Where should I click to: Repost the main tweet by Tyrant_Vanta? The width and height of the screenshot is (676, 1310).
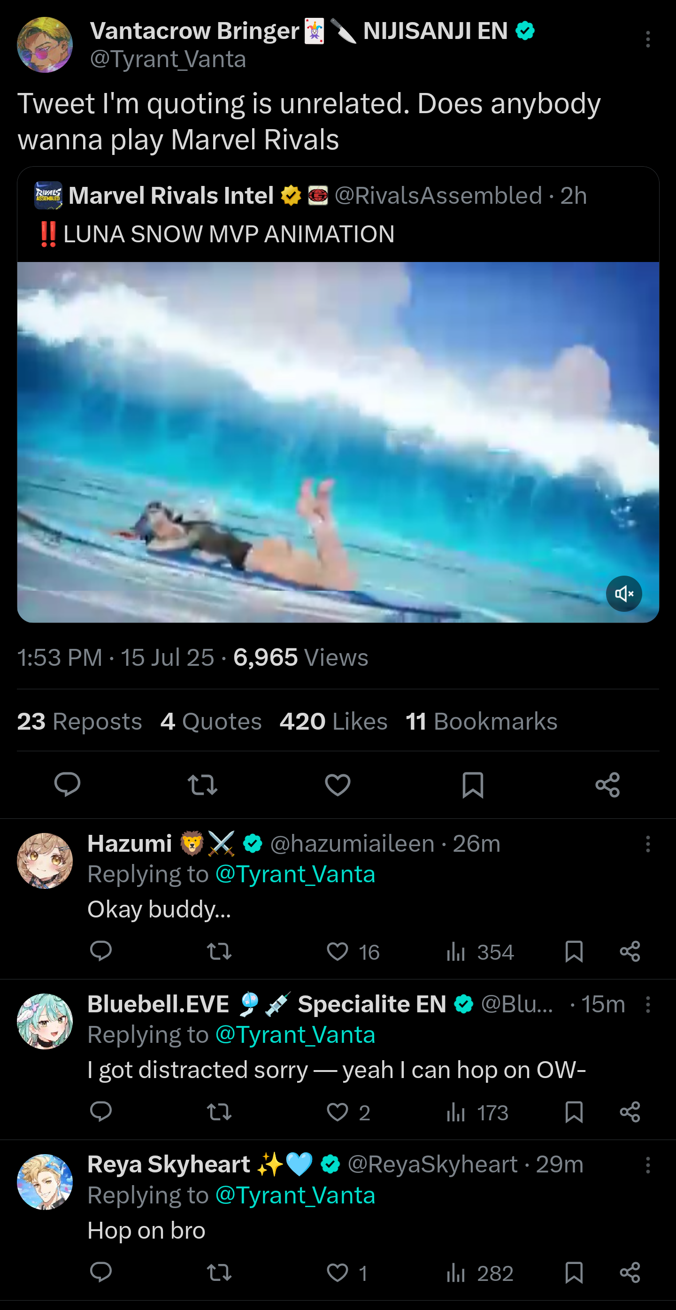point(202,784)
